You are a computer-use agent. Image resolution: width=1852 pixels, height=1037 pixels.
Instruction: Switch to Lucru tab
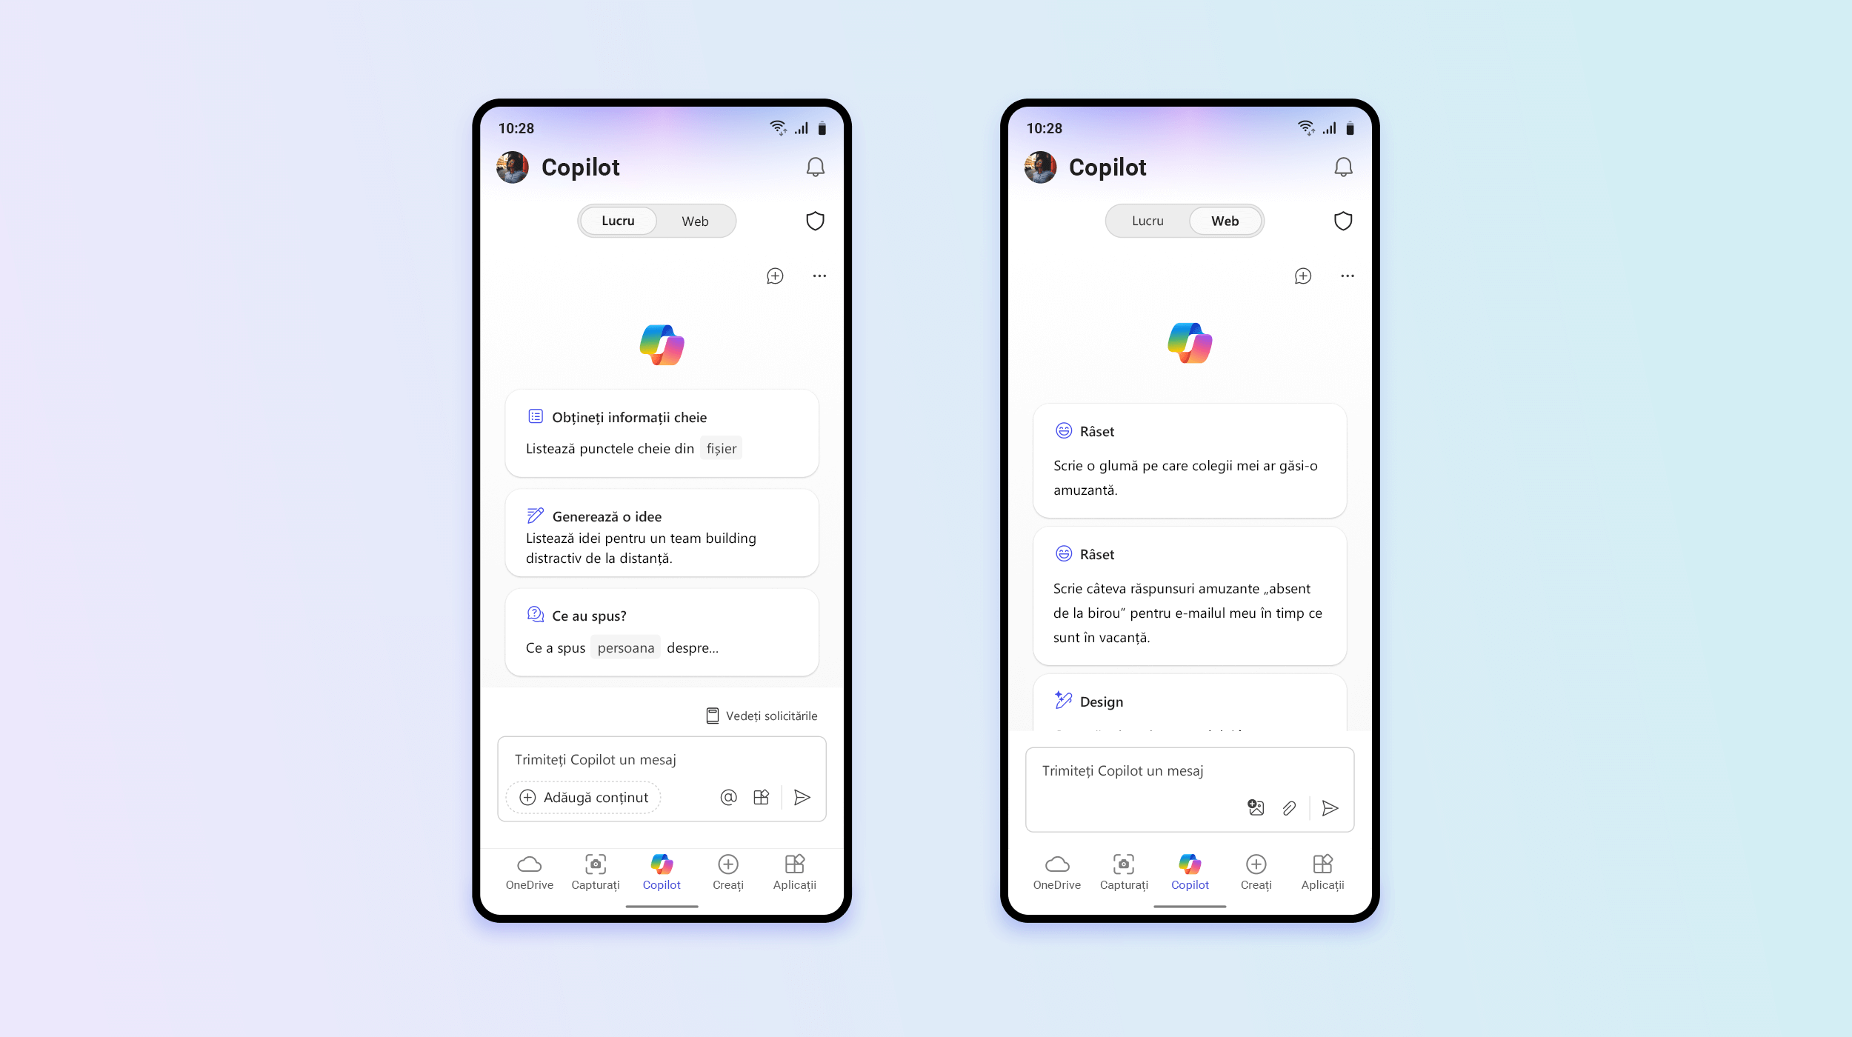coord(1146,220)
